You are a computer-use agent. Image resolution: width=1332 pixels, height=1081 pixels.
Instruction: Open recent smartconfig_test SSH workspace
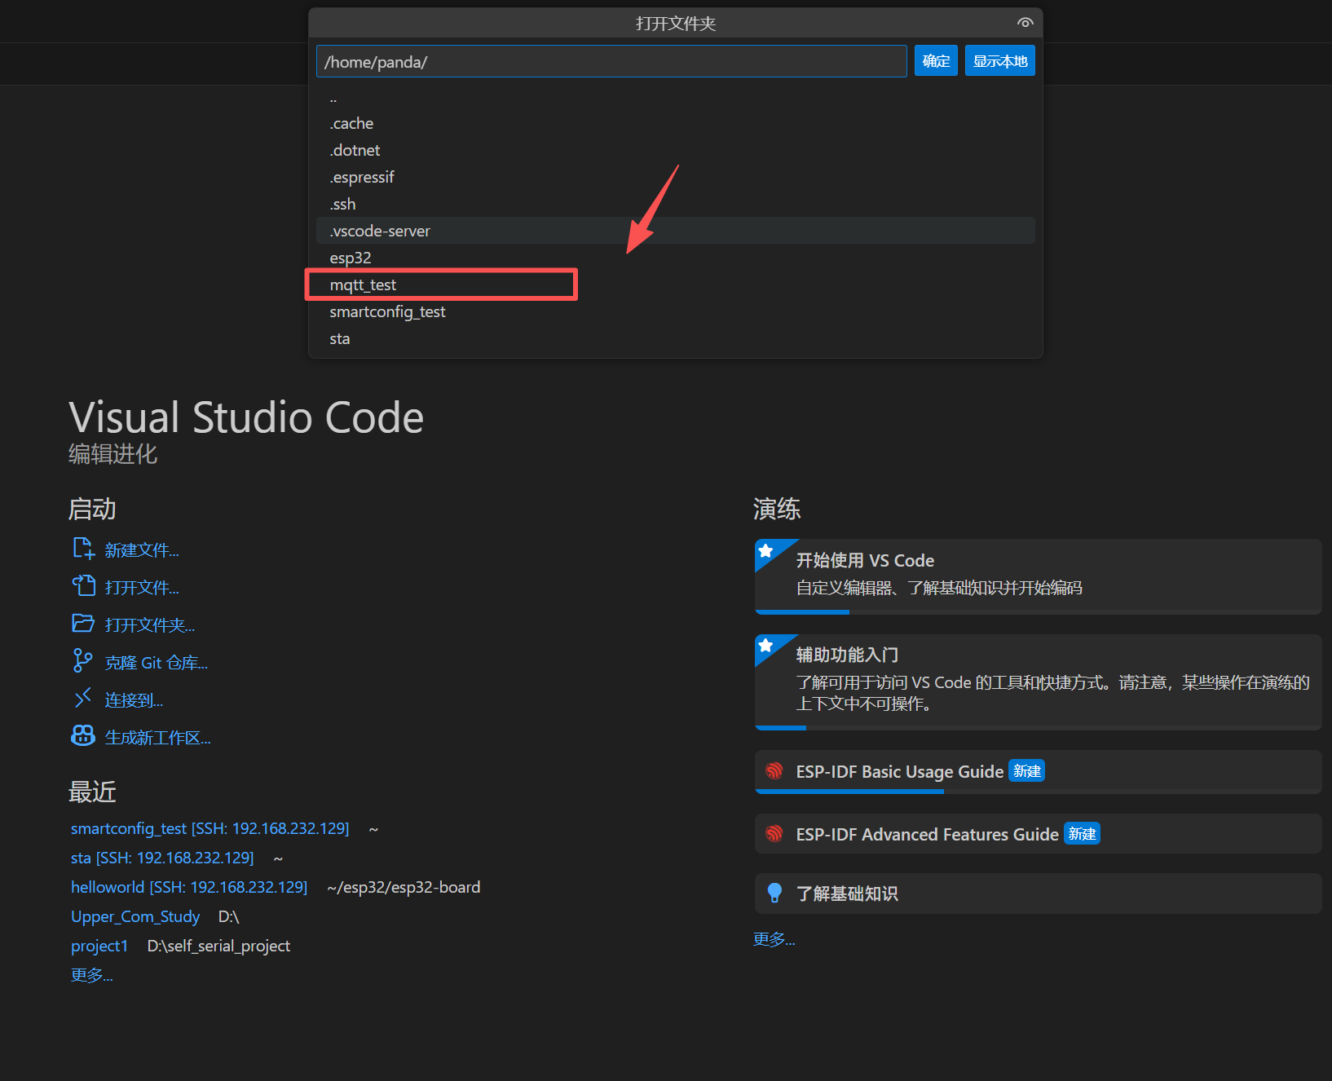click(x=210, y=828)
